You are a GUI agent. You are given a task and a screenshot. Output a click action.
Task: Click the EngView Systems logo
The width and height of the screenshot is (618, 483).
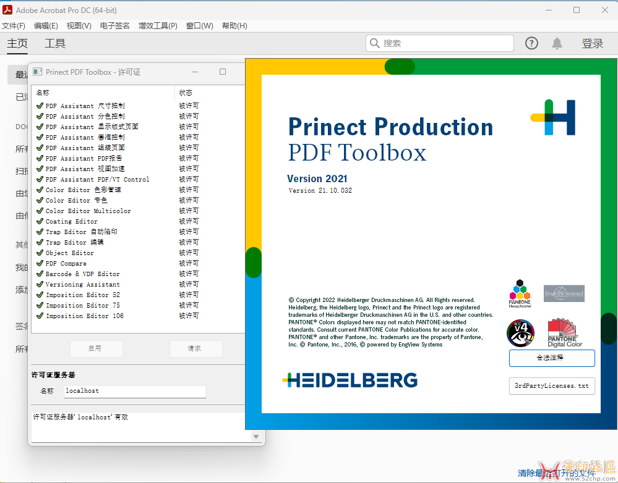[x=564, y=293]
